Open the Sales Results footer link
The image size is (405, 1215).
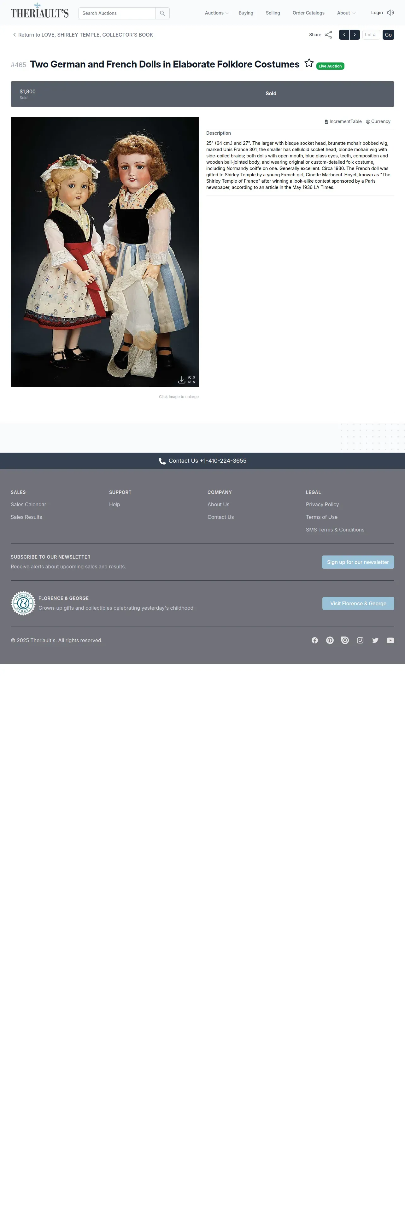[26, 517]
